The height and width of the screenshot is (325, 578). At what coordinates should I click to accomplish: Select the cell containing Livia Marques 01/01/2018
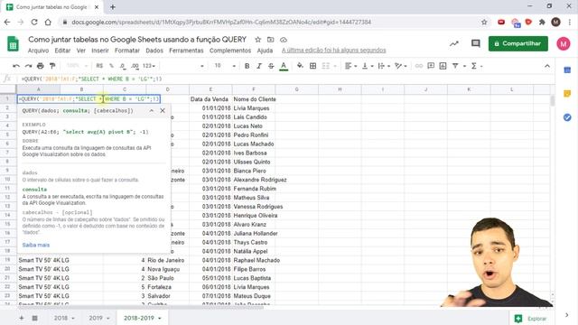click(254, 108)
